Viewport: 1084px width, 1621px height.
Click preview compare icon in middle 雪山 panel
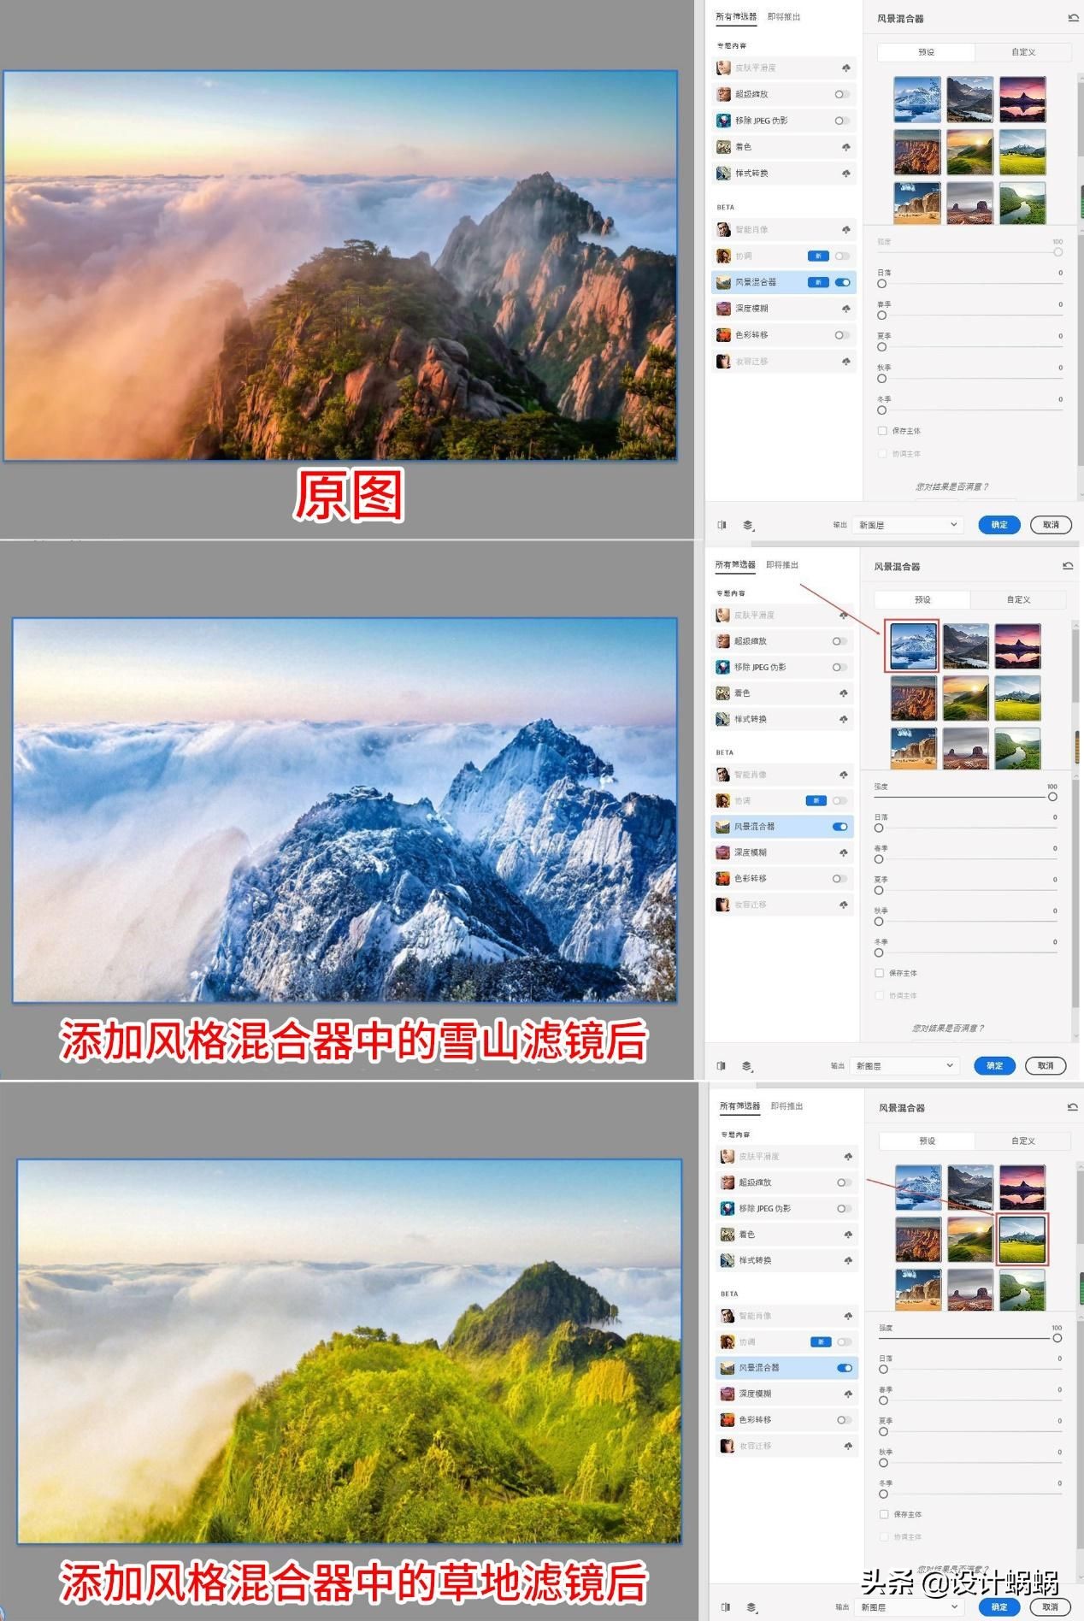pos(721,1066)
